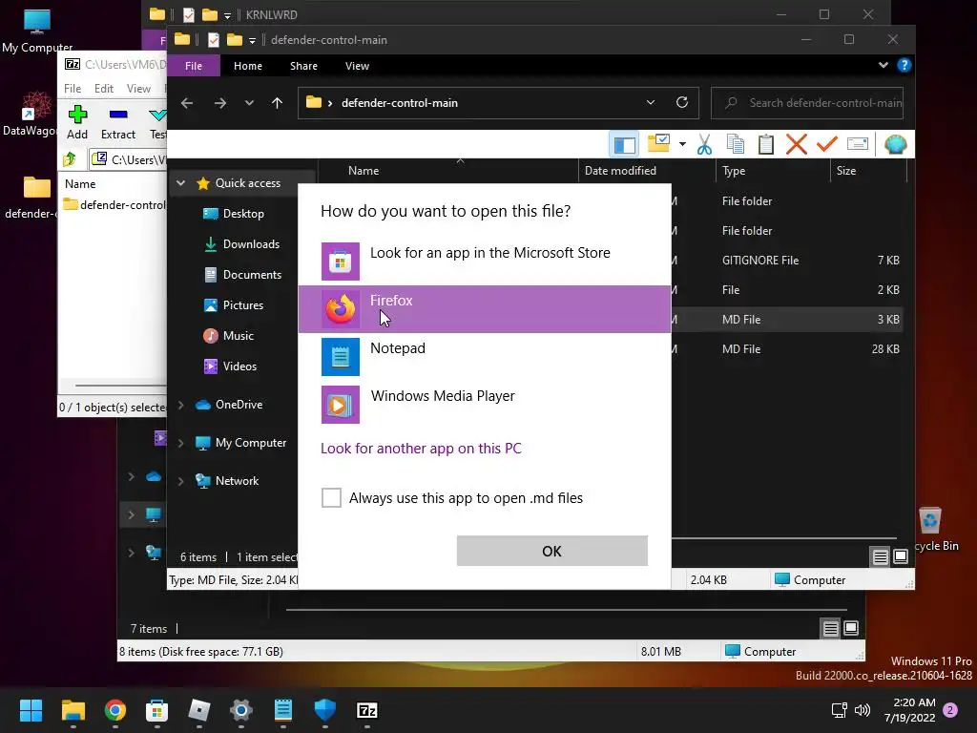Viewport: 977px width, 733px height.
Task: Delete with the red X toolbar icon
Action: [797, 145]
